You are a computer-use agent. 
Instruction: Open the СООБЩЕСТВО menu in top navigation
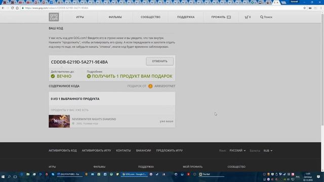[150, 17]
